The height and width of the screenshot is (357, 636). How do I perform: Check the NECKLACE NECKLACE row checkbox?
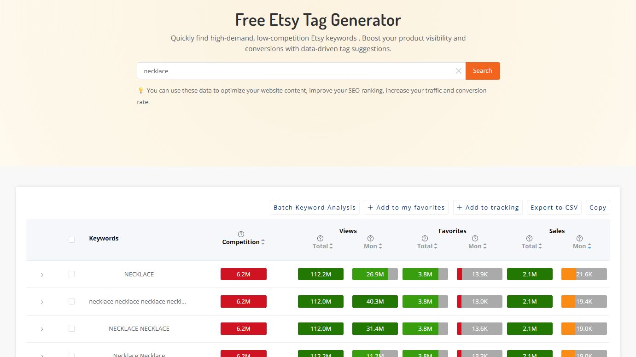[71, 328]
